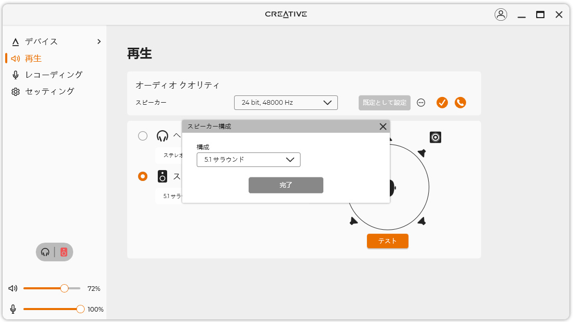Open the 5.1 サラウンド configuration dropdown
573x322 pixels.
[249, 160]
